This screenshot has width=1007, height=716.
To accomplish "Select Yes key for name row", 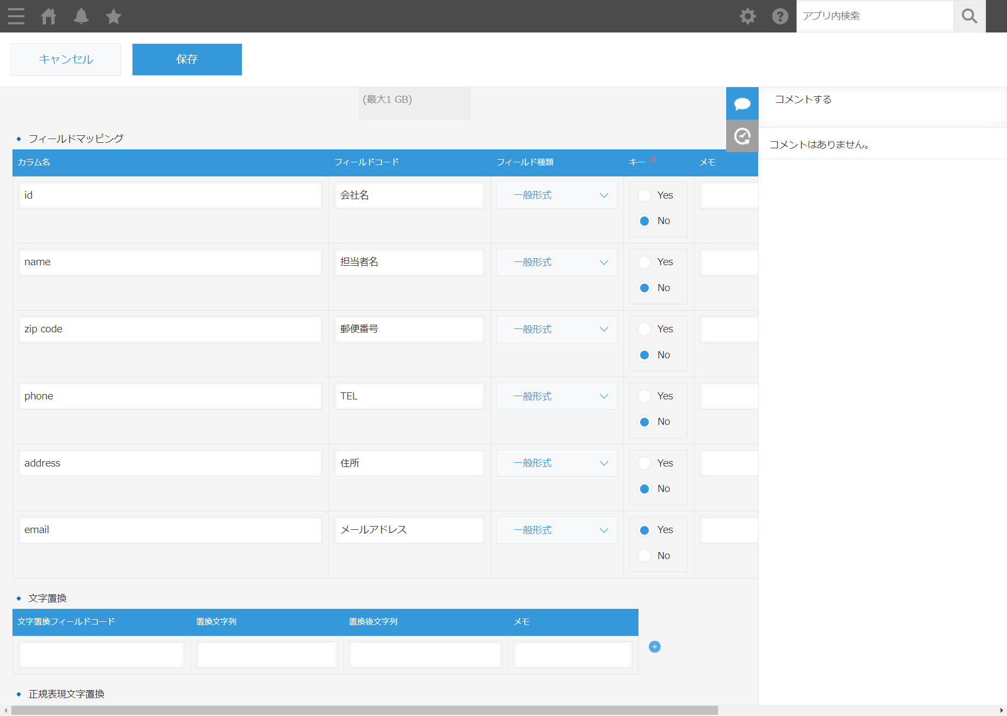I will click(644, 262).
